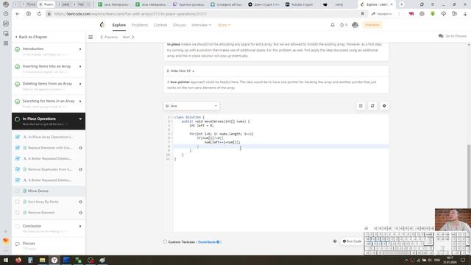Switch to the Explore - LeetCode browser tab
Viewport: 471px width, 265px height.
[x=378, y=4]
